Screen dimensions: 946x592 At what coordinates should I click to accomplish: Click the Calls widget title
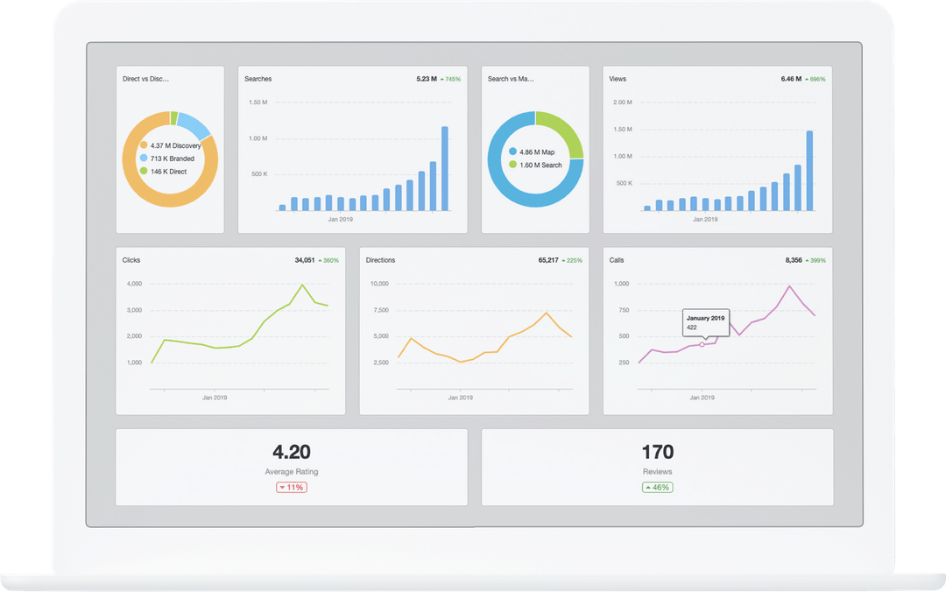point(617,260)
